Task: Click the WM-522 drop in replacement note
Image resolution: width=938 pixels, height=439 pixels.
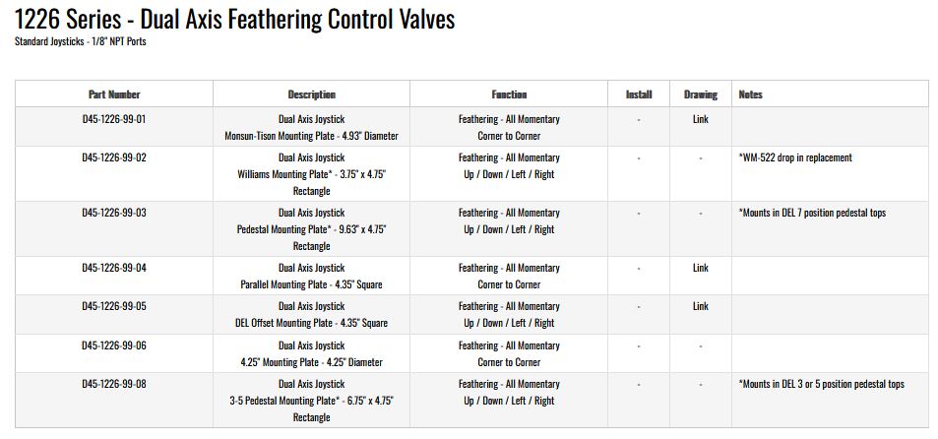Action: click(x=794, y=157)
